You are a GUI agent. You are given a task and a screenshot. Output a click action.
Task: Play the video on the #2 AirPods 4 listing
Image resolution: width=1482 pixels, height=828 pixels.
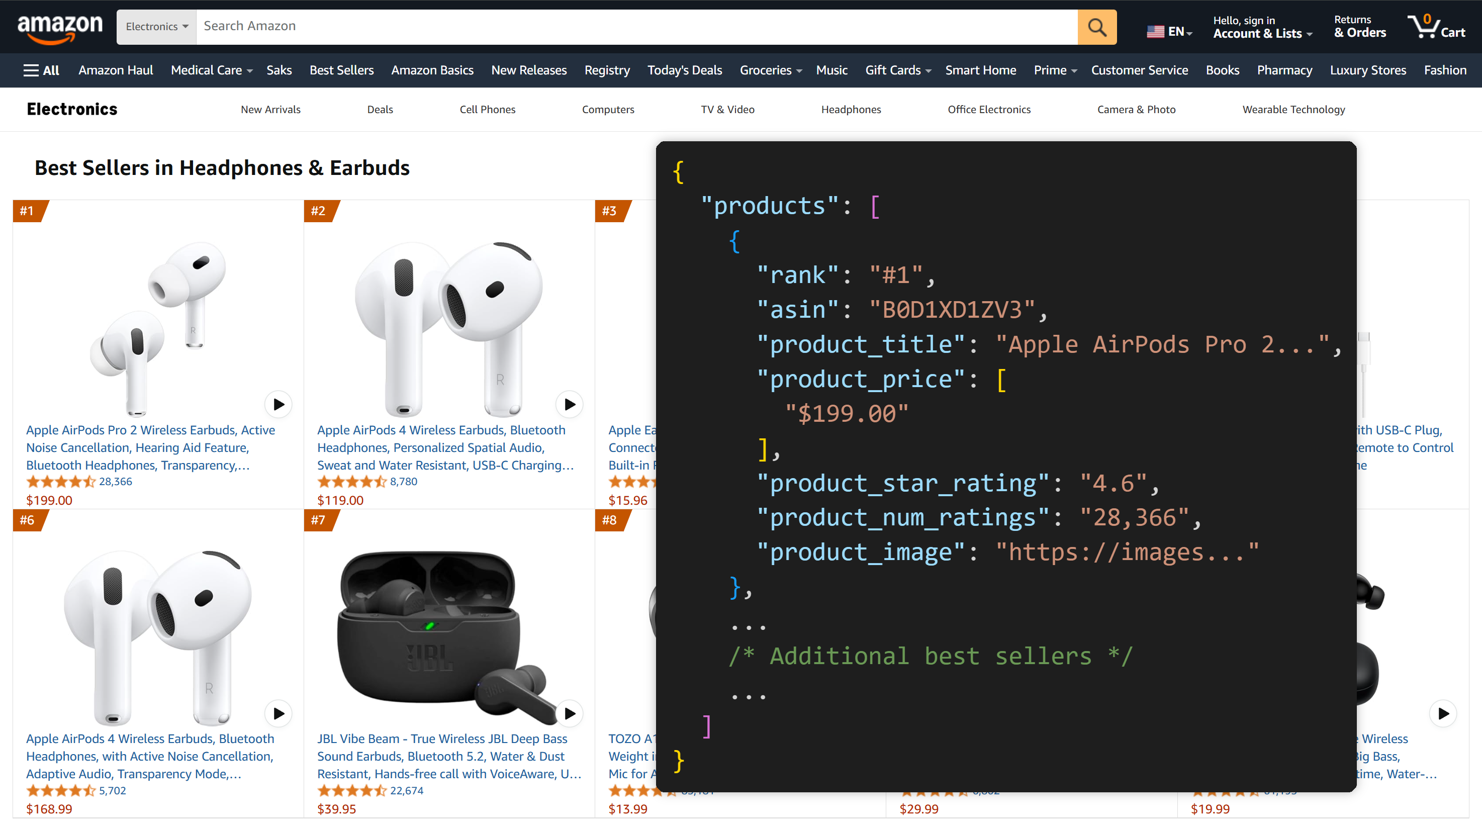click(x=569, y=405)
